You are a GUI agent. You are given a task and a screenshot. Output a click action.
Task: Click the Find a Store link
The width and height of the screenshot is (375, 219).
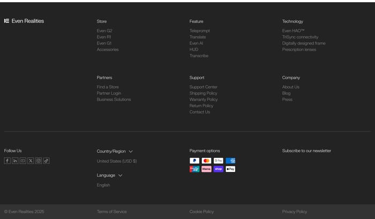tap(108, 87)
